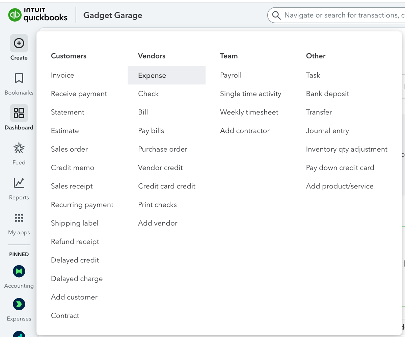Select Payroll under Team
The height and width of the screenshot is (337, 405).
click(231, 75)
